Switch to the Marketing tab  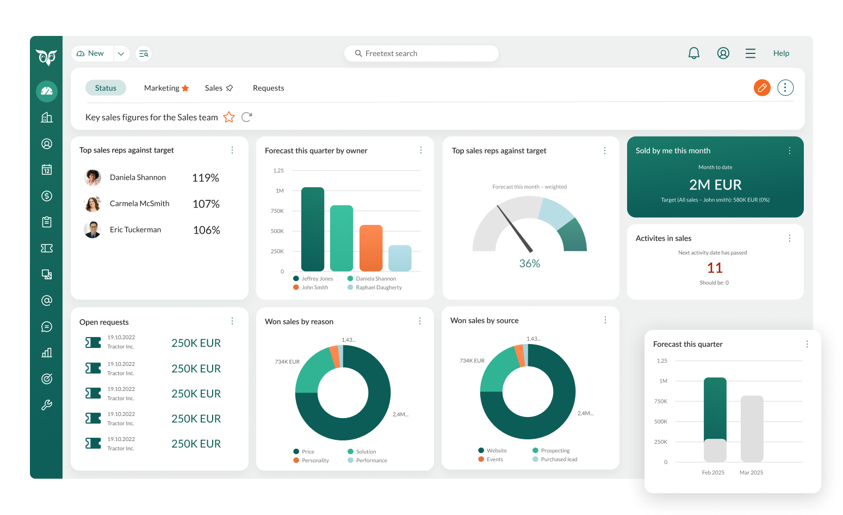pyautogui.click(x=162, y=88)
